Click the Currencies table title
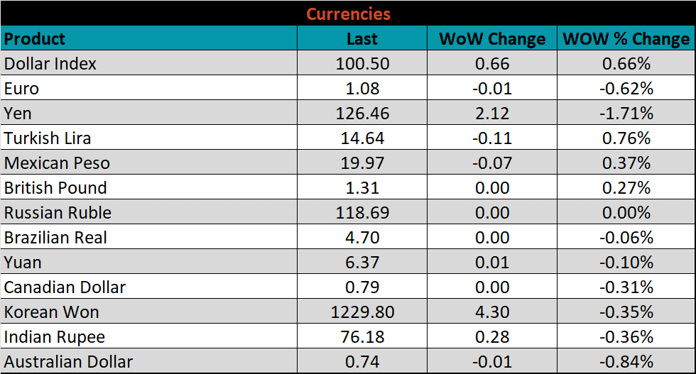Image resolution: width=696 pixels, height=374 pixels. tap(348, 13)
